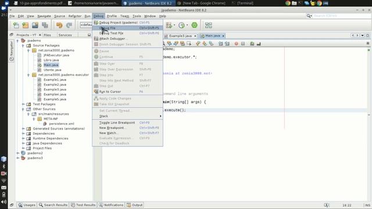The image size is (372, 209).
Task: Open the Notifications bottom tab
Action: click(x=111, y=205)
